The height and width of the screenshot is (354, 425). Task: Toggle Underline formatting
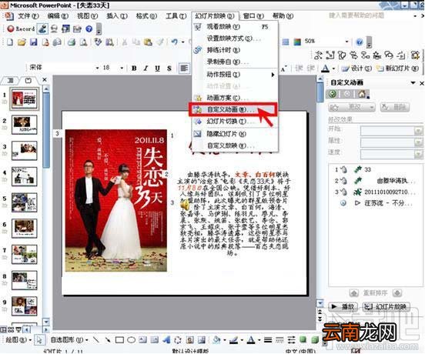coord(158,68)
